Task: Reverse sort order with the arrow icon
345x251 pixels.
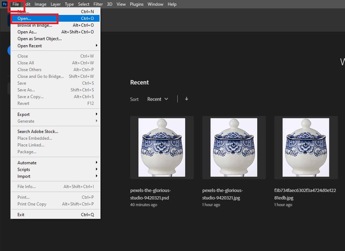Action: [x=186, y=99]
